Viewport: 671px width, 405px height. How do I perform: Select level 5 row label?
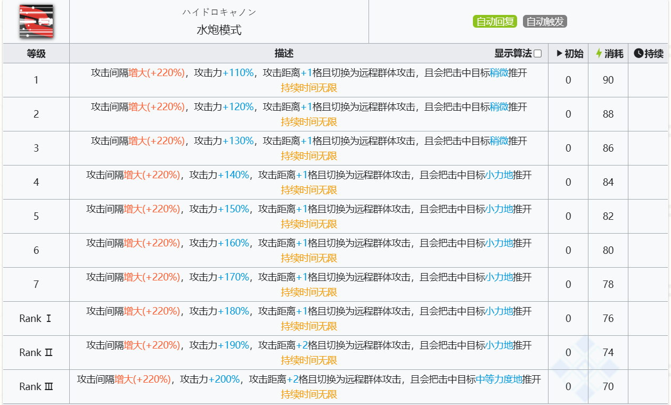coord(36,217)
